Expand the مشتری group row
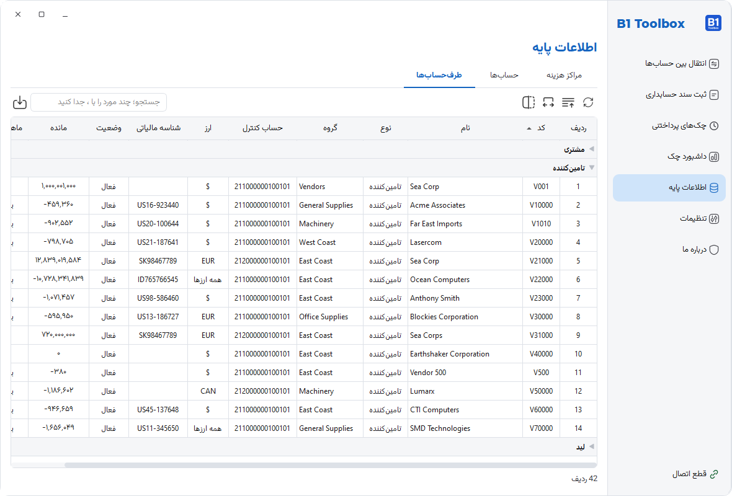 click(x=303, y=149)
